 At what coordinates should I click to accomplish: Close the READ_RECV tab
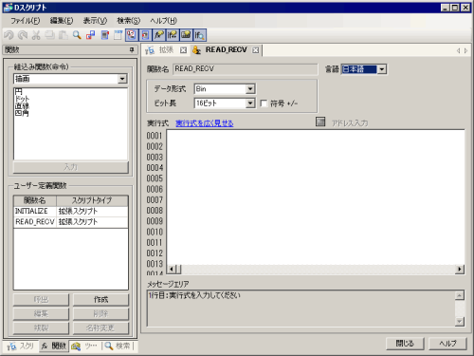coord(256,50)
